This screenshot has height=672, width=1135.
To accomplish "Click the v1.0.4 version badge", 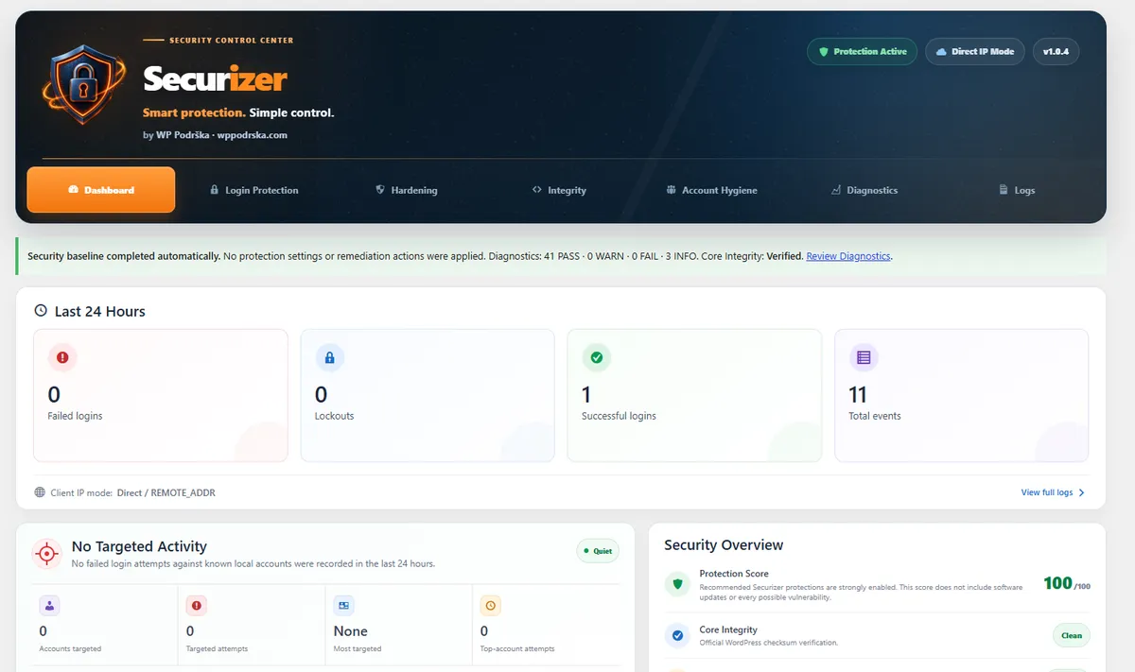I will click(1056, 51).
